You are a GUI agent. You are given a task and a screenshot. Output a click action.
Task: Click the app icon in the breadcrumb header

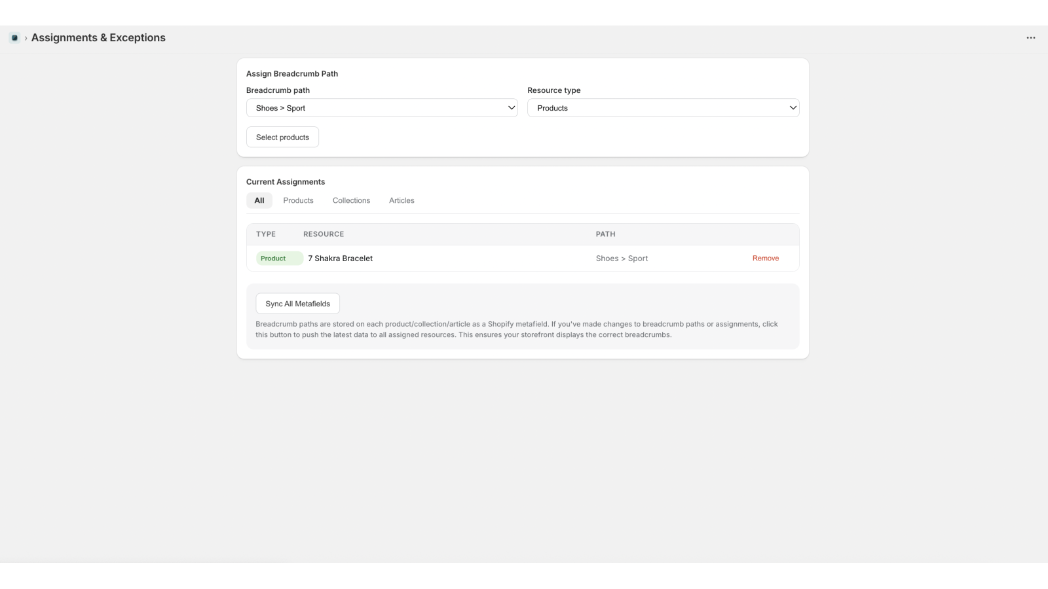pos(14,37)
